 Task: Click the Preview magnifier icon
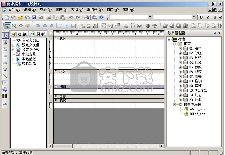click(x=14, y=26)
